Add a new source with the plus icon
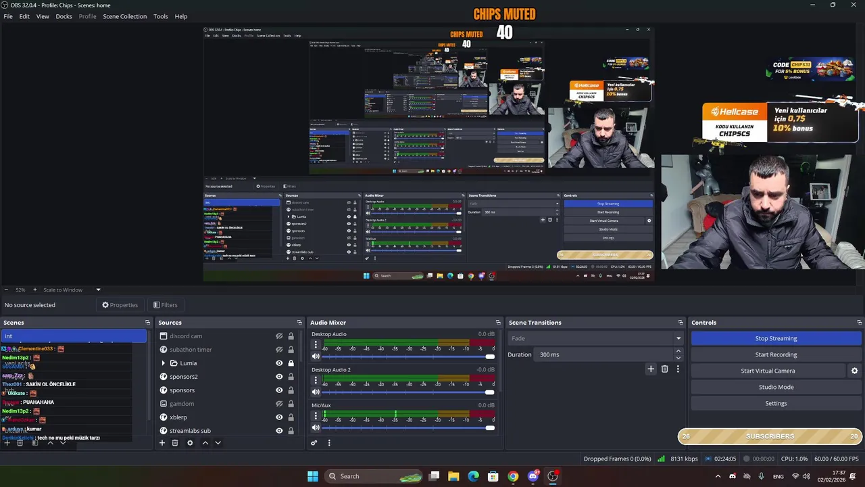Viewport: 865px width, 487px height. pyautogui.click(x=162, y=443)
